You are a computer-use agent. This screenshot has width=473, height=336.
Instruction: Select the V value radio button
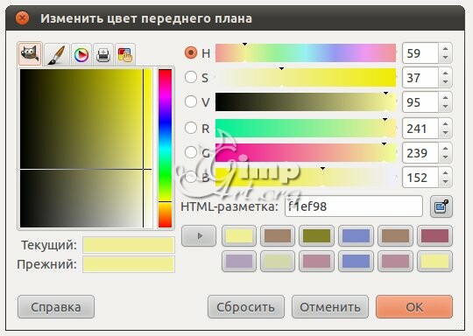tap(191, 101)
